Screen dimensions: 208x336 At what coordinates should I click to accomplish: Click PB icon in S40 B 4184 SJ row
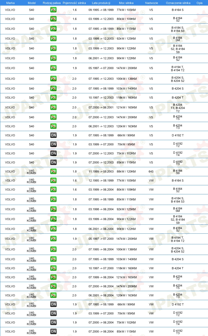click(x=53, y=58)
